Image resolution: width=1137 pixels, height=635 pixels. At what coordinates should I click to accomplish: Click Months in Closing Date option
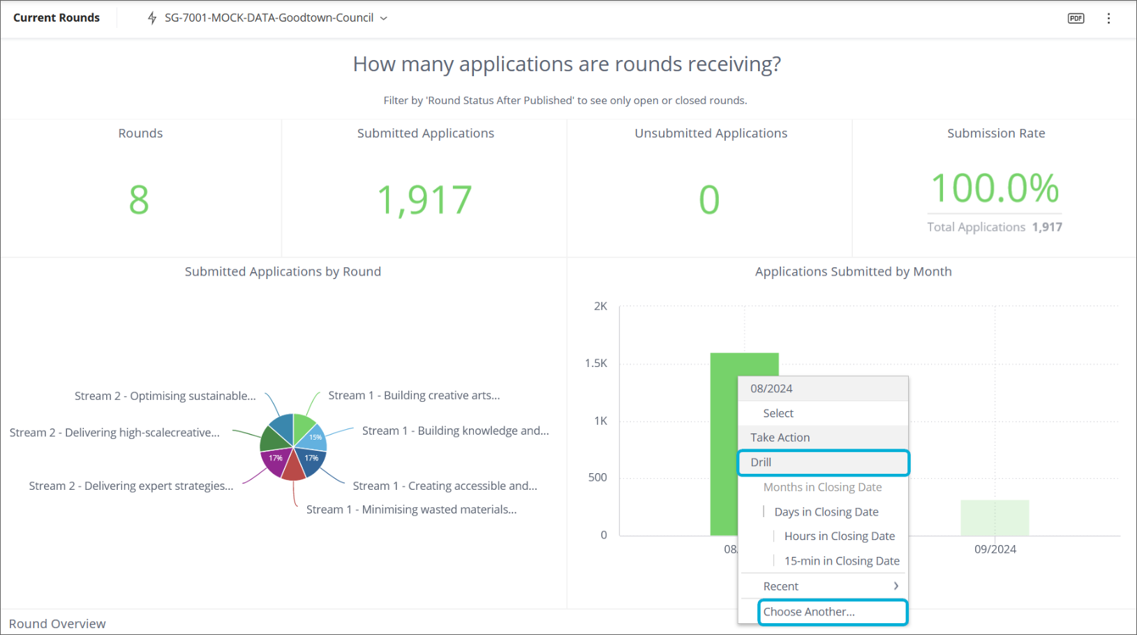pyautogui.click(x=822, y=487)
